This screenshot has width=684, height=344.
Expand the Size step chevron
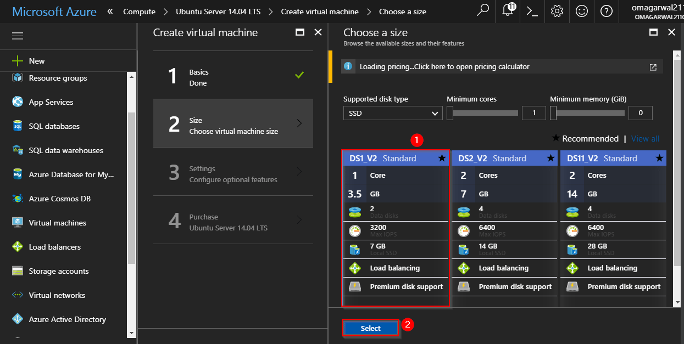[x=299, y=123]
